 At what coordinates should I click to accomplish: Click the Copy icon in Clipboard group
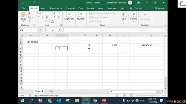(x=29, y=17)
